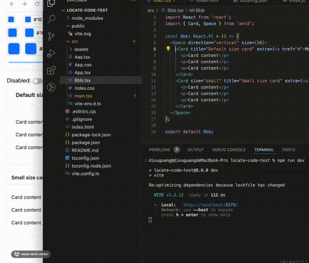Click the large blue color swatch, leftmost column
309x263 pixels.
(14, 49)
